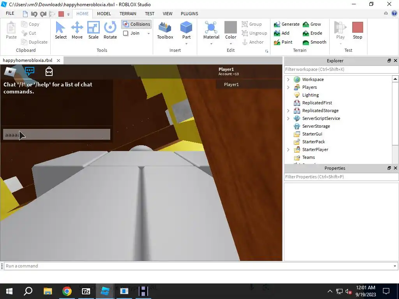The height and width of the screenshot is (299, 399).
Task: Select the Add terrain tool
Action: [282, 33]
